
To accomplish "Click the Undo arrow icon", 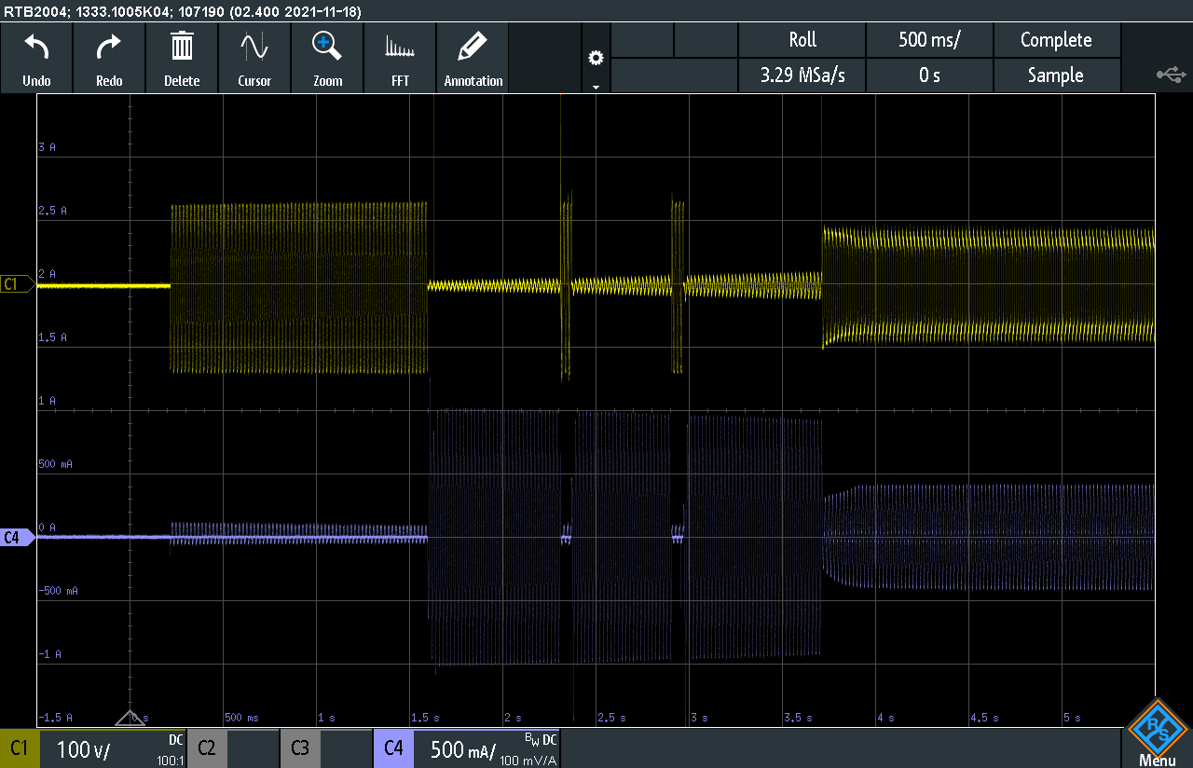I will point(36,58).
